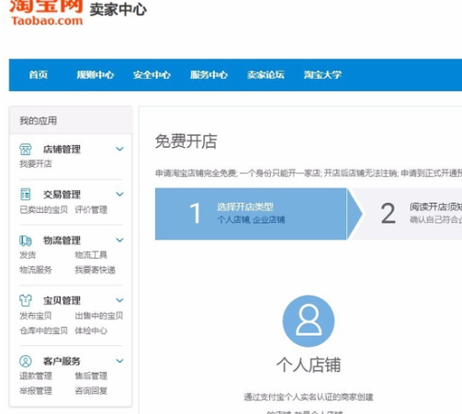Click the 卖家中心 header text
This screenshot has width=462, height=414.
(118, 9)
